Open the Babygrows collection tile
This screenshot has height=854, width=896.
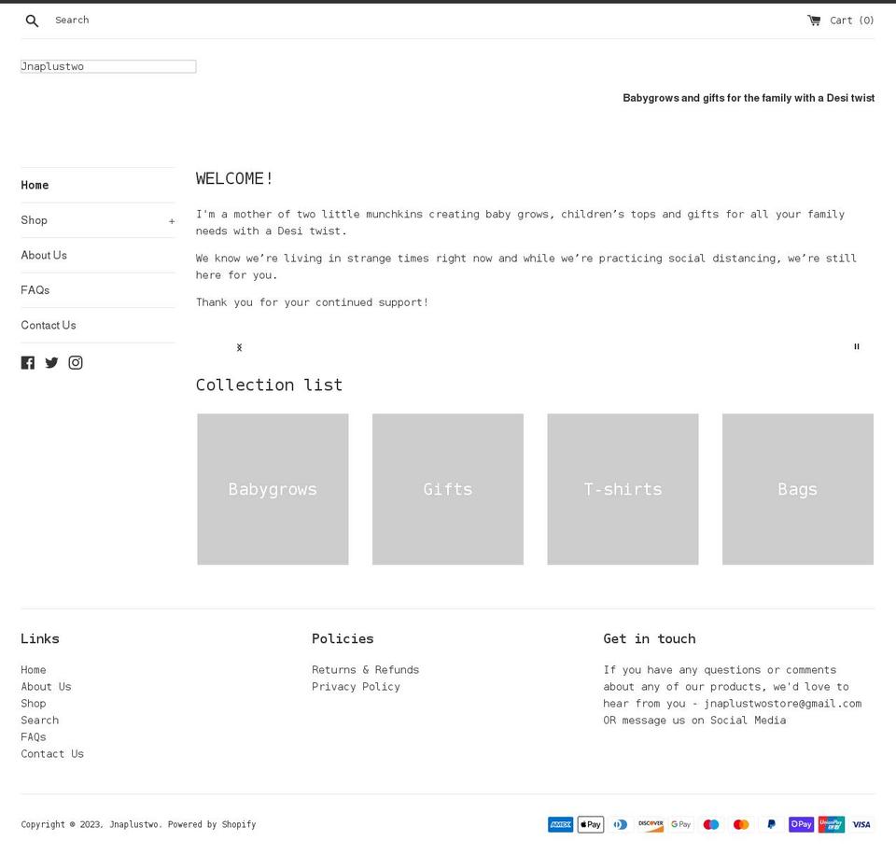point(273,489)
